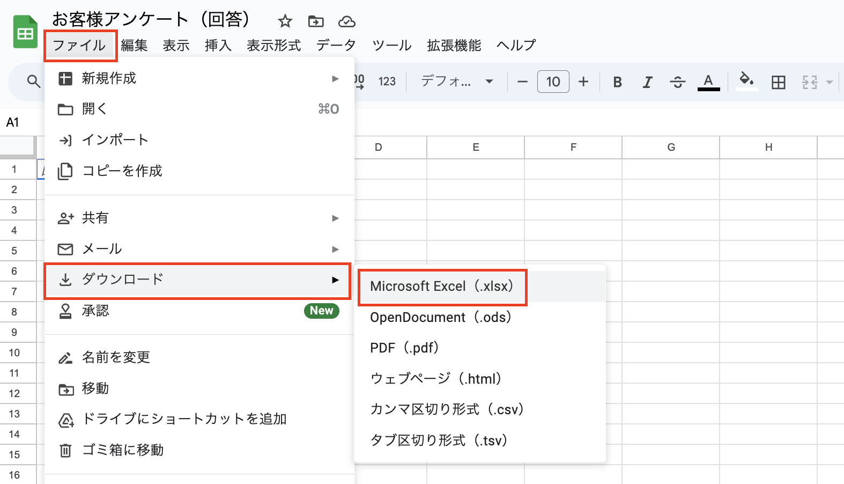Open the fill color bucket
The width and height of the screenshot is (844, 484).
click(x=746, y=81)
